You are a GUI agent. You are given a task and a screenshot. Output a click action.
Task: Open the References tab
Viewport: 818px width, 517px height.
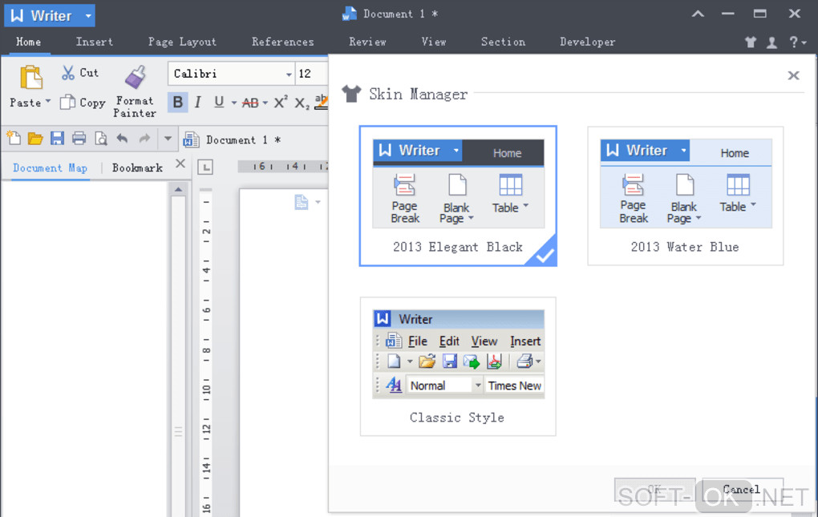(283, 42)
